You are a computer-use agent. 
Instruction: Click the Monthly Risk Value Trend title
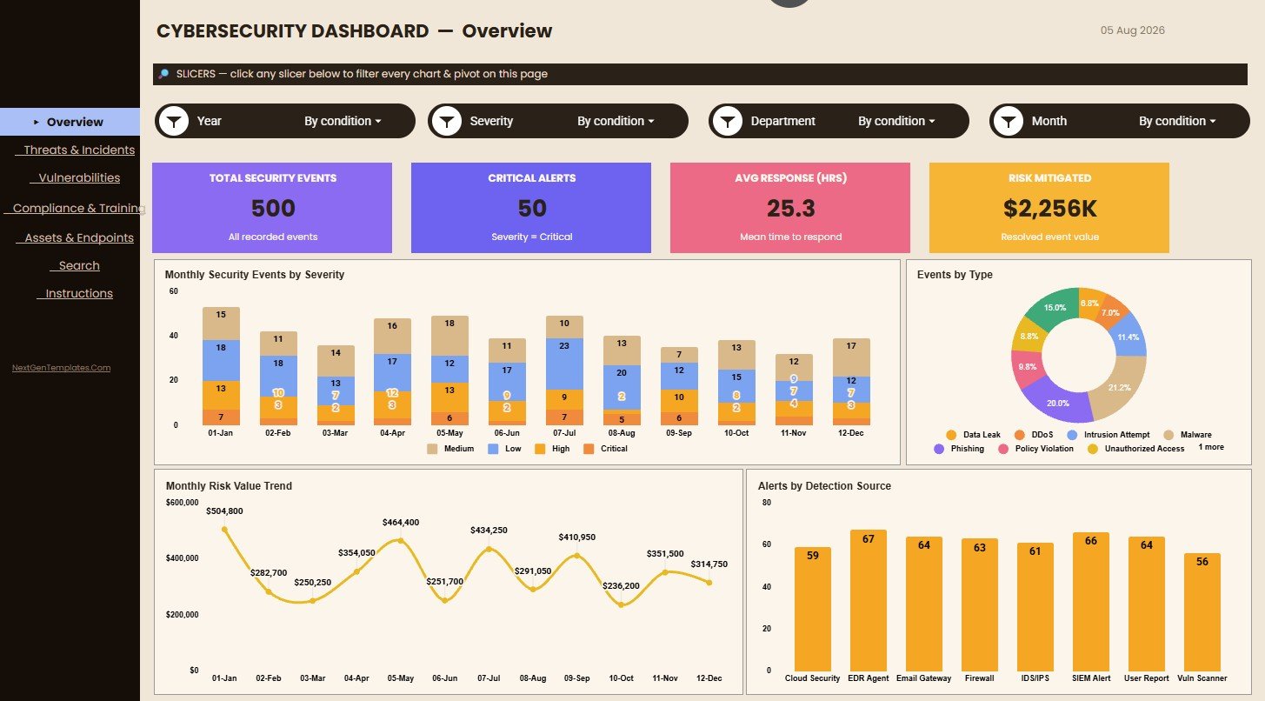229,486
